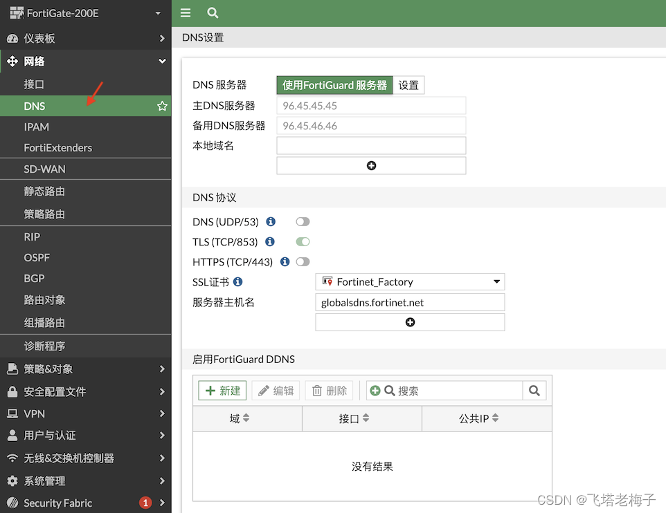The height and width of the screenshot is (513, 666).
Task: Open the search magnifier in top bar
Action: (x=213, y=12)
